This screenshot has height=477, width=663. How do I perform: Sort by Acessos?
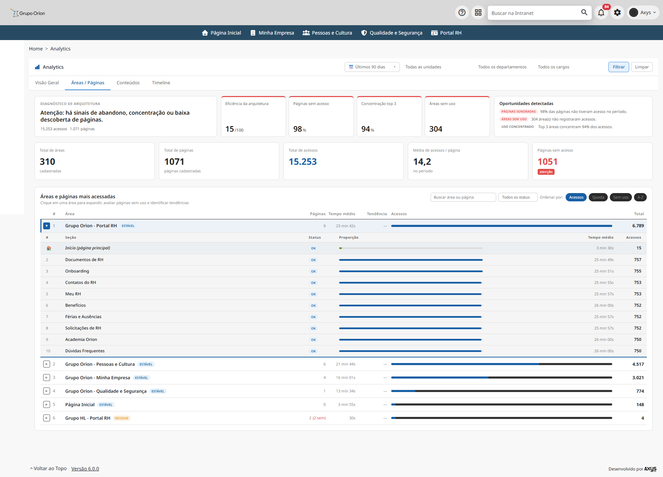click(576, 197)
